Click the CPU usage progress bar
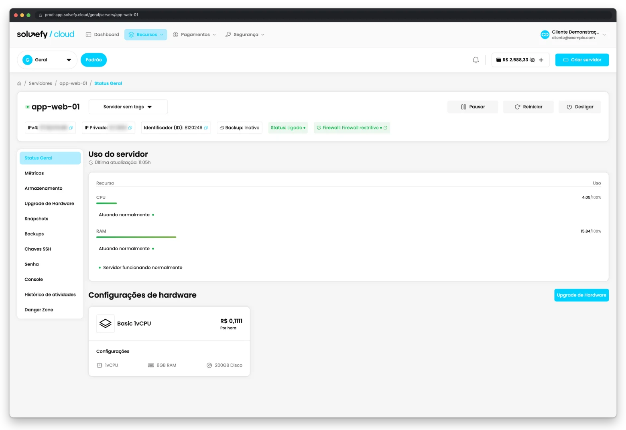Image resolution: width=626 pixels, height=430 pixels. tap(106, 203)
